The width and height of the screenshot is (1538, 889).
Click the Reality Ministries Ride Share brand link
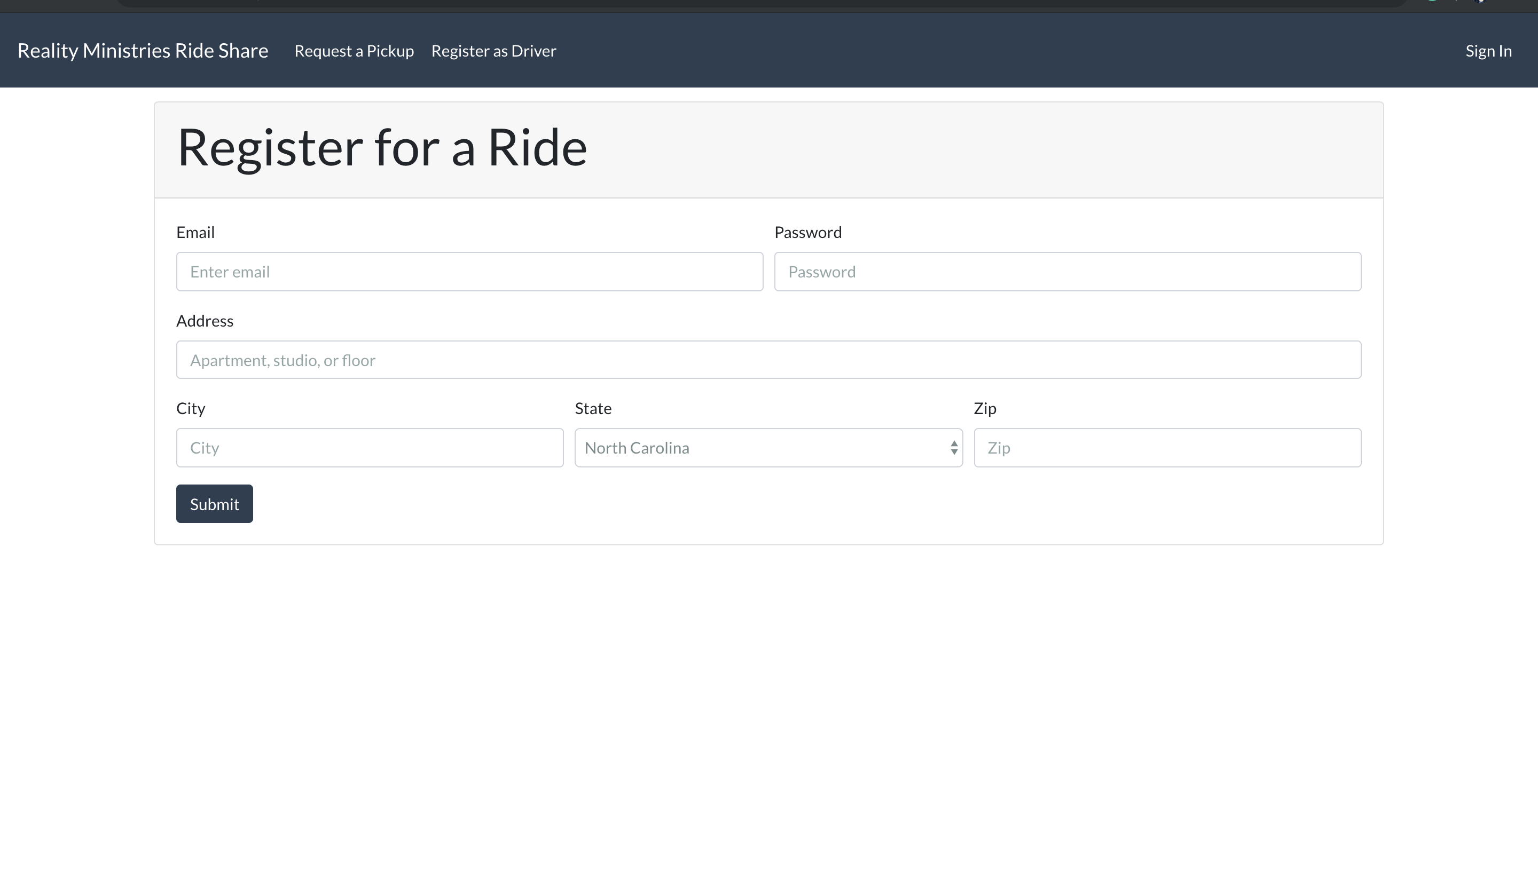tap(142, 51)
